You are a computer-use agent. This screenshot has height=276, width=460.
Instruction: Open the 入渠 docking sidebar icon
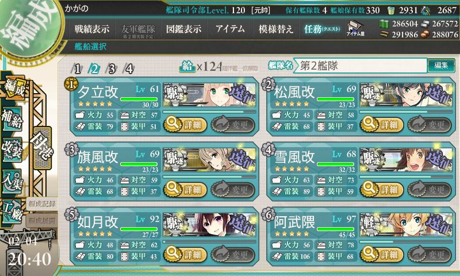pos(12,181)
